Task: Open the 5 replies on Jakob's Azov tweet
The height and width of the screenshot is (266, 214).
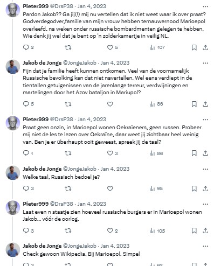Action: (29, 104)
